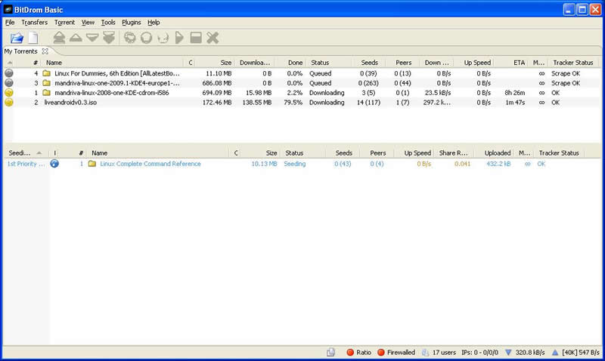Move torrent down toolbar arrow

(x=92, y=38)
